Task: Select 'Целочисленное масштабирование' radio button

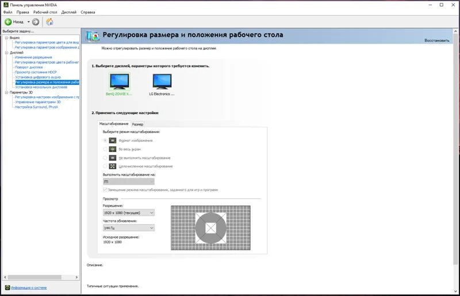Action: pos(105,166)
